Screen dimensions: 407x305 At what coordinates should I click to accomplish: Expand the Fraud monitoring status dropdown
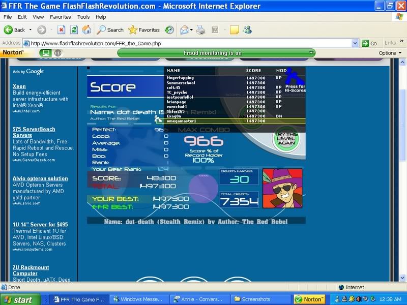(311, 53)
